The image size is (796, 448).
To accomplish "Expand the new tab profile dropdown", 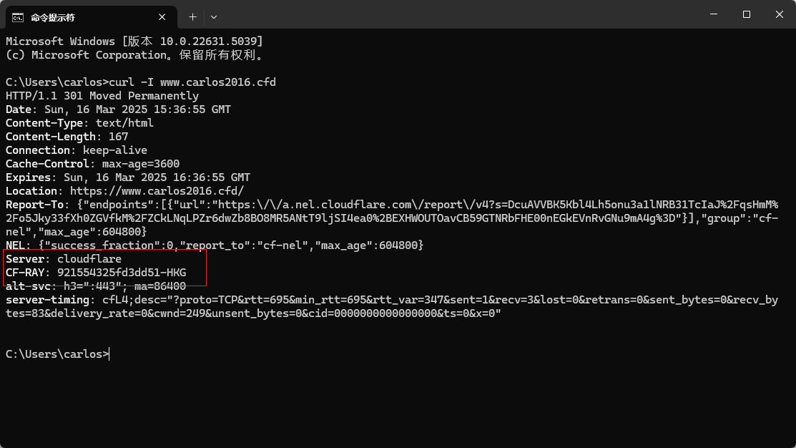I will (214, 17).
